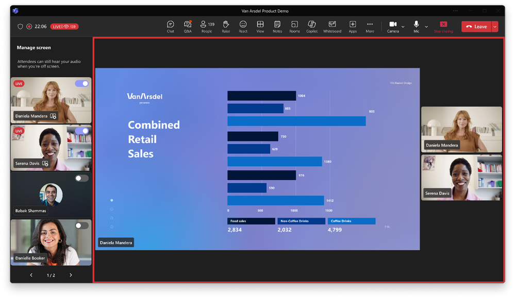Click the LIVE 139 viewers badge
The width and height of the screenshot is (515, 298).
64,27
